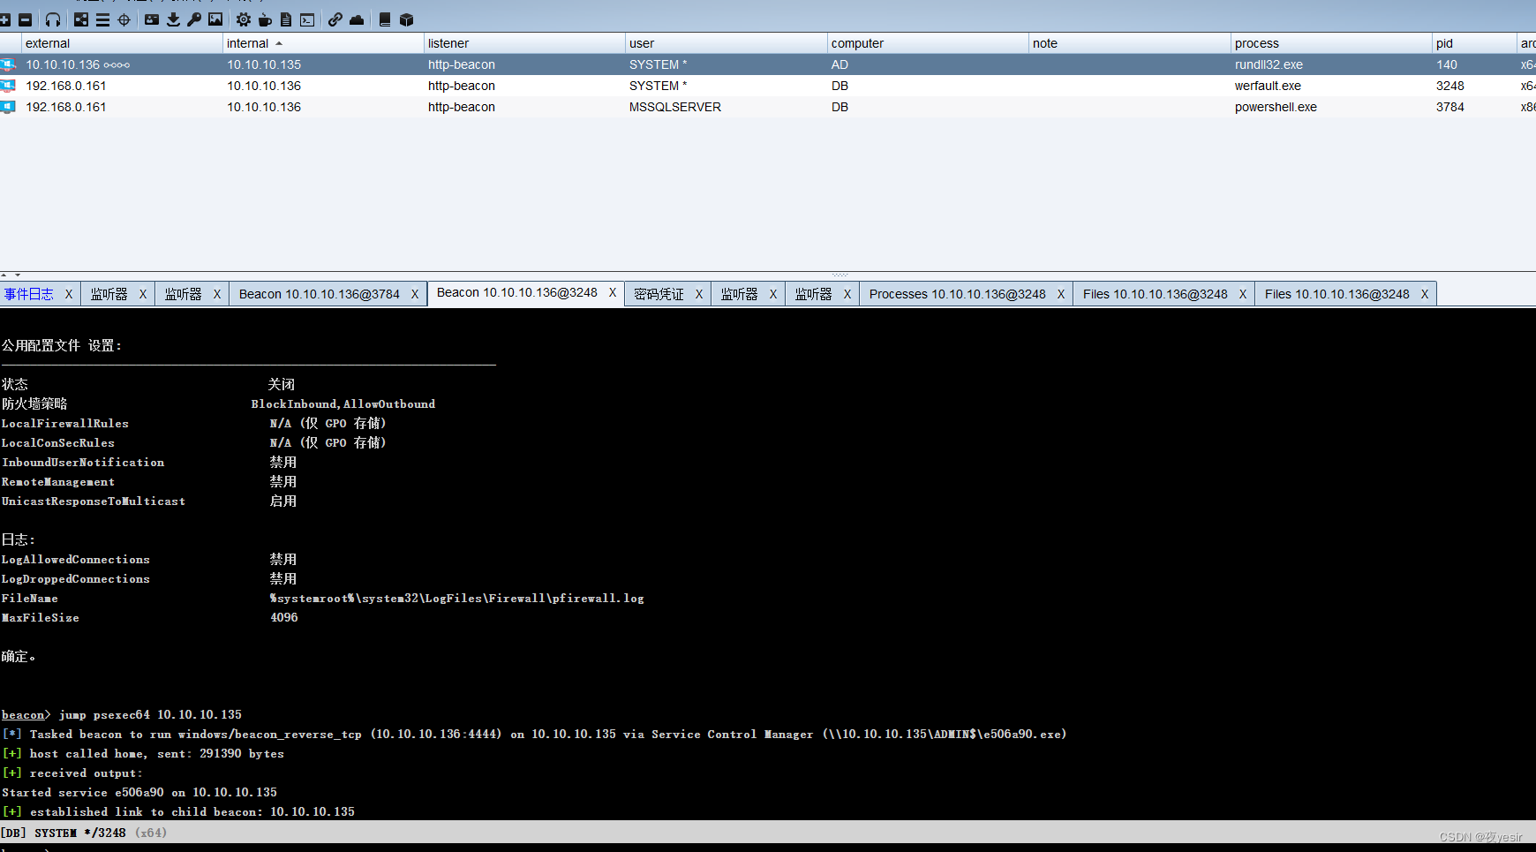Screen dimensions: 1536x852
Task: Close the Beacon 10.10.10.136@3248 tab
Action: 613,292
